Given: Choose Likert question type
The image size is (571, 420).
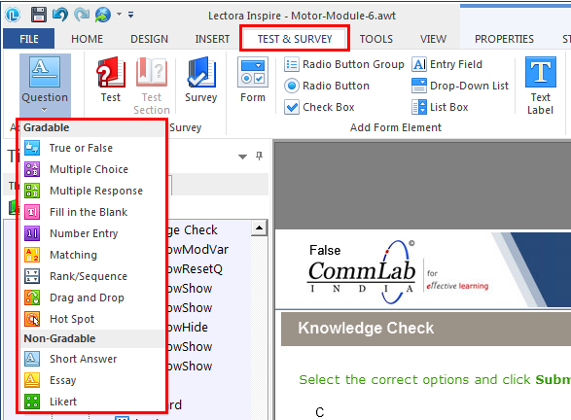Looking at the screenshot, I should pyautogui.click(x=91, y=402).
